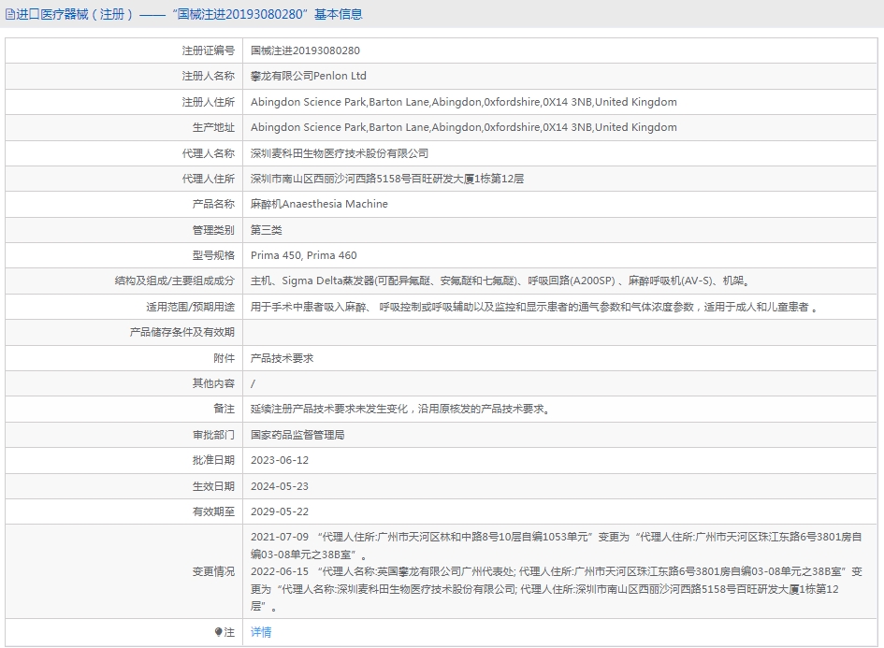Viewport: 884px width, 648px height.
Task: Click the 代理人住所 address value in Shenzhen
Action: (386, 179)
